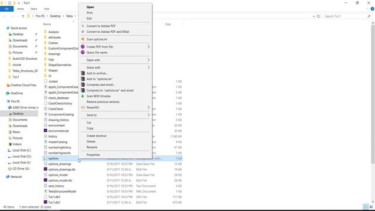Screen dimensions: 375x211
Task: Click Convert to Adobe PDF
Action: (x=101, y=26)
